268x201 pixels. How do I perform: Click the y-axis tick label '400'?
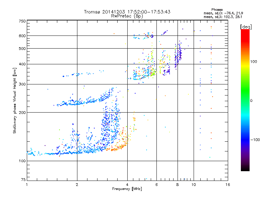pos(22,64)
